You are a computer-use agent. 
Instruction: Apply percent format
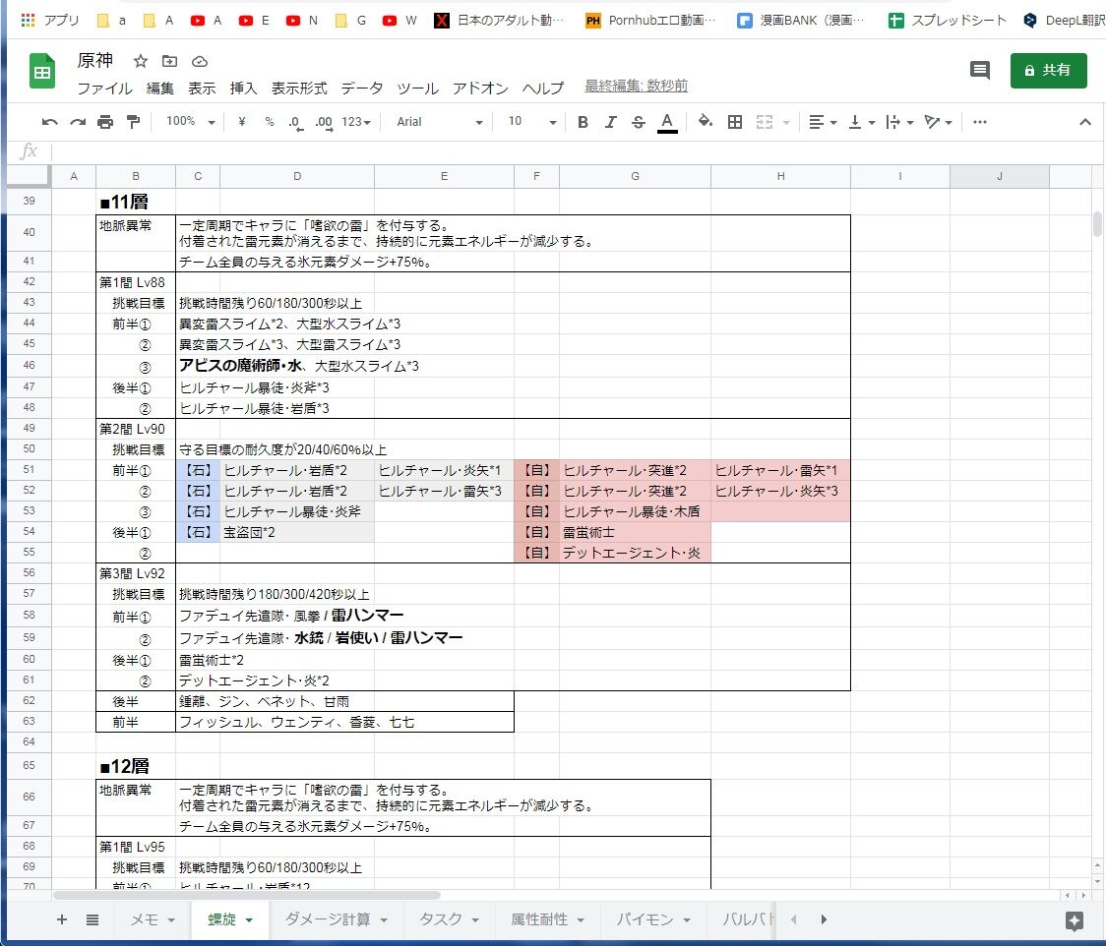[x=270, y=122]
